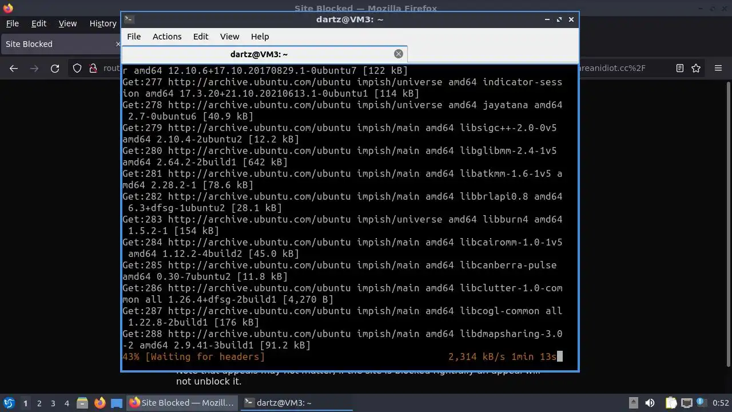This screenshot has height=412, width=732.
Task: Open the terminal View menu
Action: tap(229, 36)
